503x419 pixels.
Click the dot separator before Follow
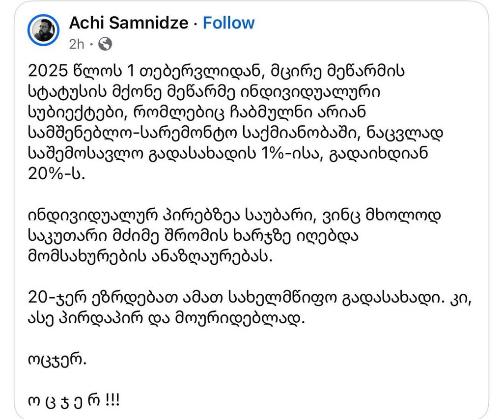[x=196, y=23]
